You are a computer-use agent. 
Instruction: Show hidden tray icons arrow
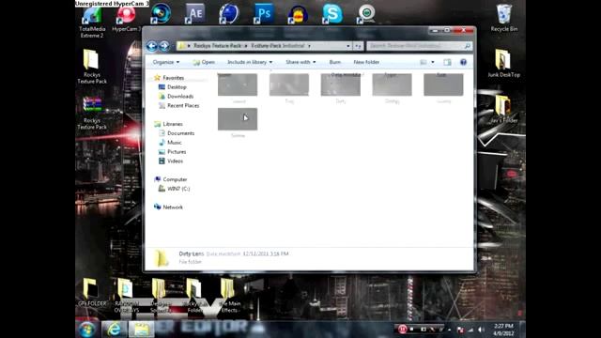(449, 330)
